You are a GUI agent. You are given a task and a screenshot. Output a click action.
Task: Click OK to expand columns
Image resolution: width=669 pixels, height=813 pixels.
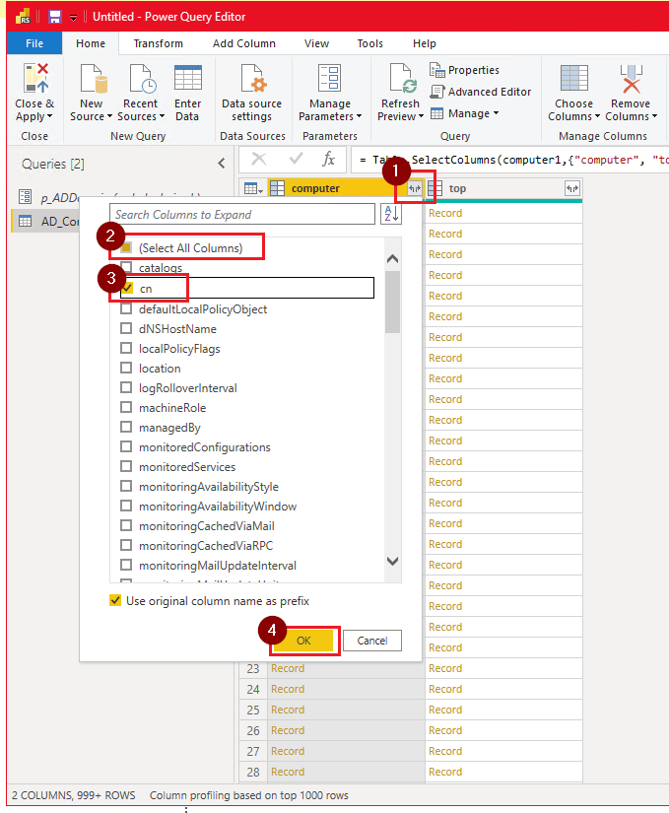303,641
